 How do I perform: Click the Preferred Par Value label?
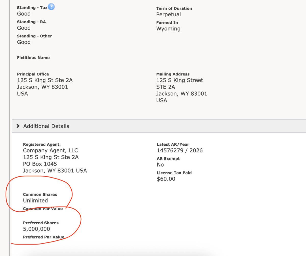44,237
